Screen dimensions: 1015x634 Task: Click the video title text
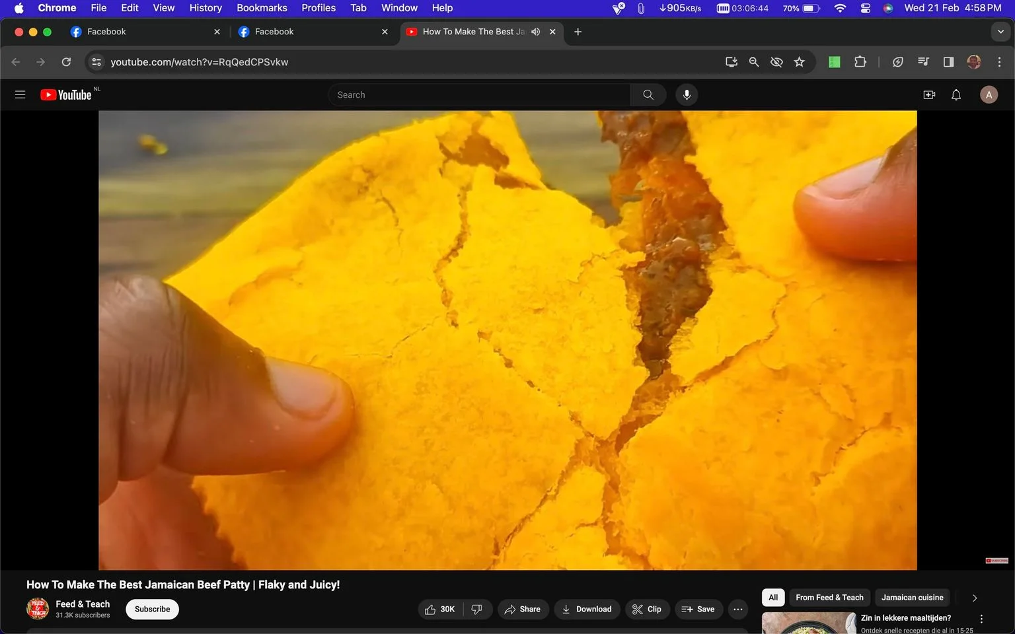183,584
